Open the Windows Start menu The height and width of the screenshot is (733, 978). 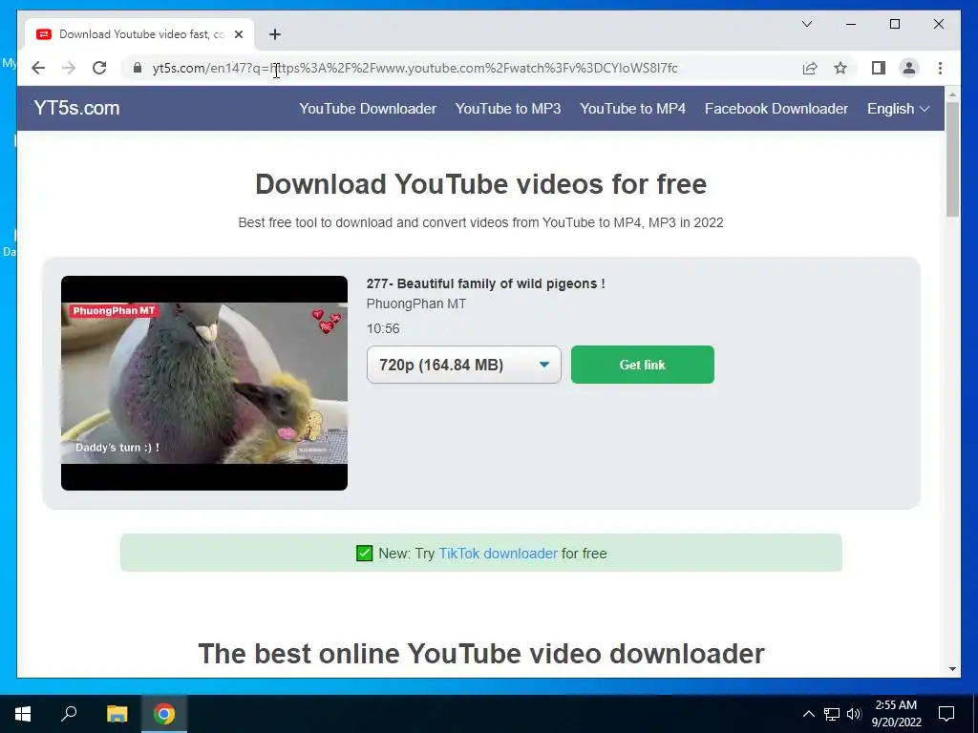click(23, 714)
